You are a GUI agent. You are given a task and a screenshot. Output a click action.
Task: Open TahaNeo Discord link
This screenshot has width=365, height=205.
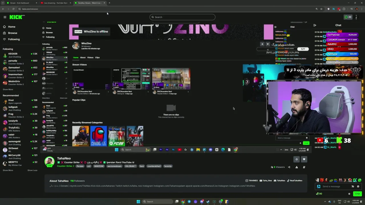[279, 181]
